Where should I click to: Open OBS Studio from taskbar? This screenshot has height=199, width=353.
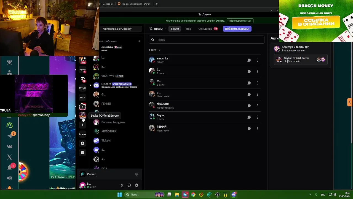(x=218, y=195)
